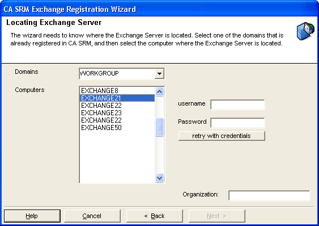Image resolution: width=319 pixels, height=226 pixels.
Task: Focus the username input field
Action: tap(237, 104)
